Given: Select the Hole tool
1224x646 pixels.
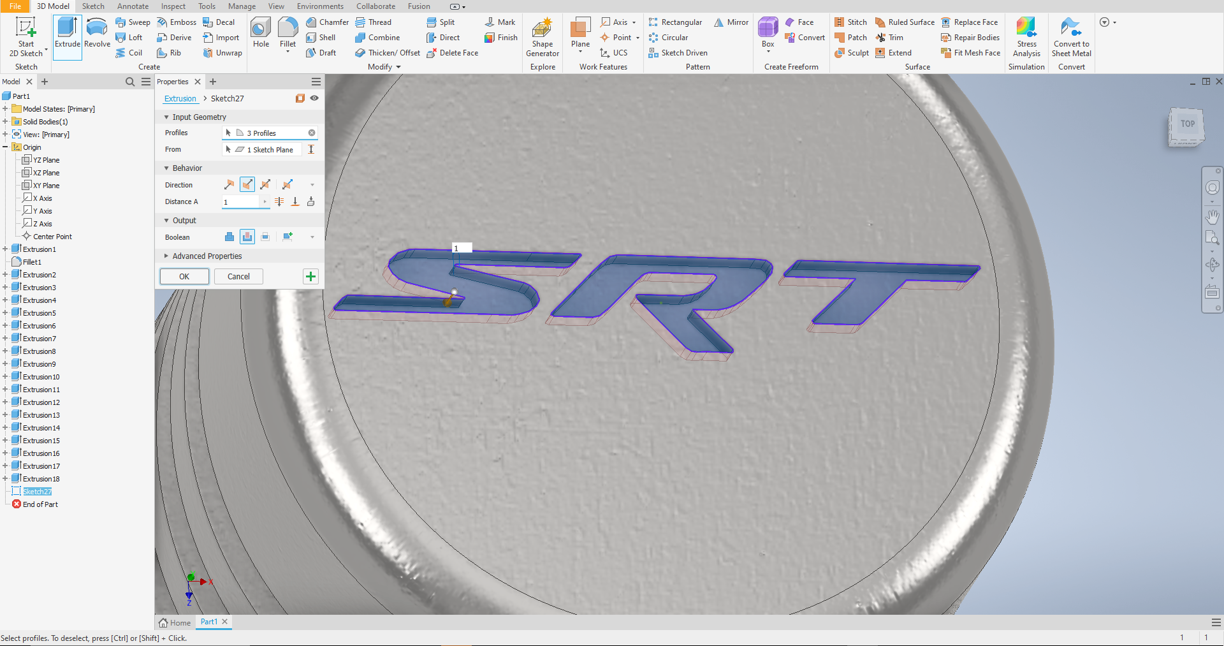Looking at the screenshot, I should [x=261, y=33].
